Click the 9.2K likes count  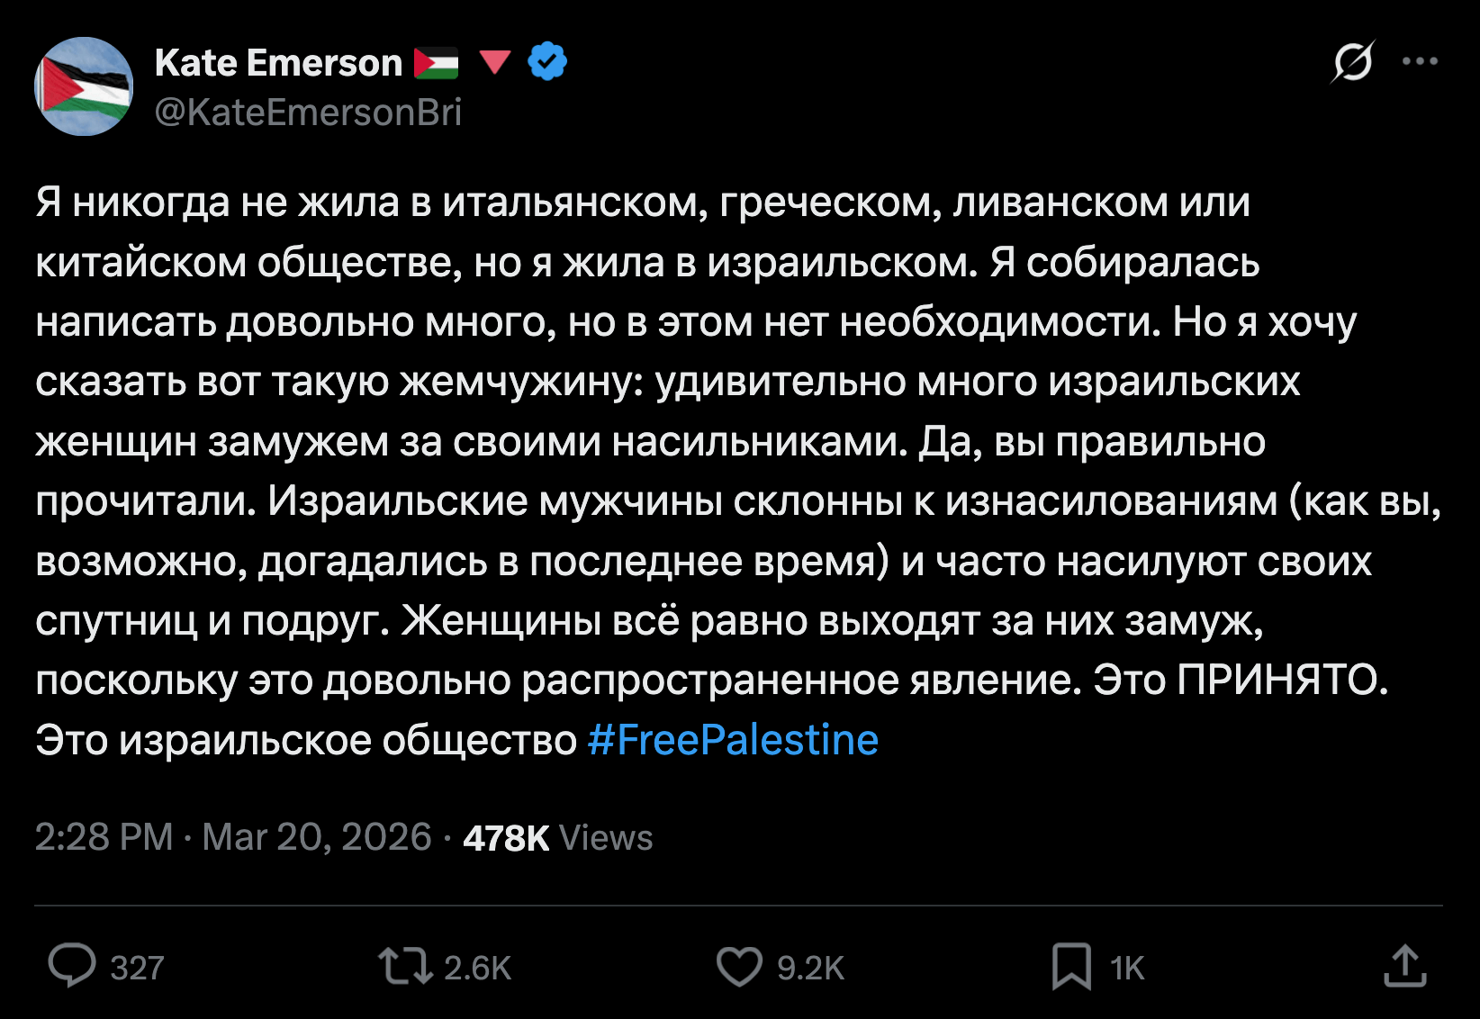click(x=810, y=969)
